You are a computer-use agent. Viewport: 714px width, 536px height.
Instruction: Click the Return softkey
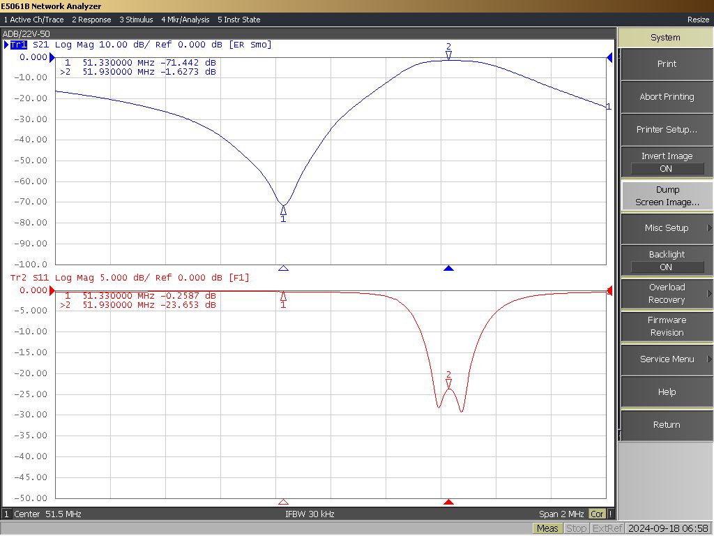pos(667,425)
